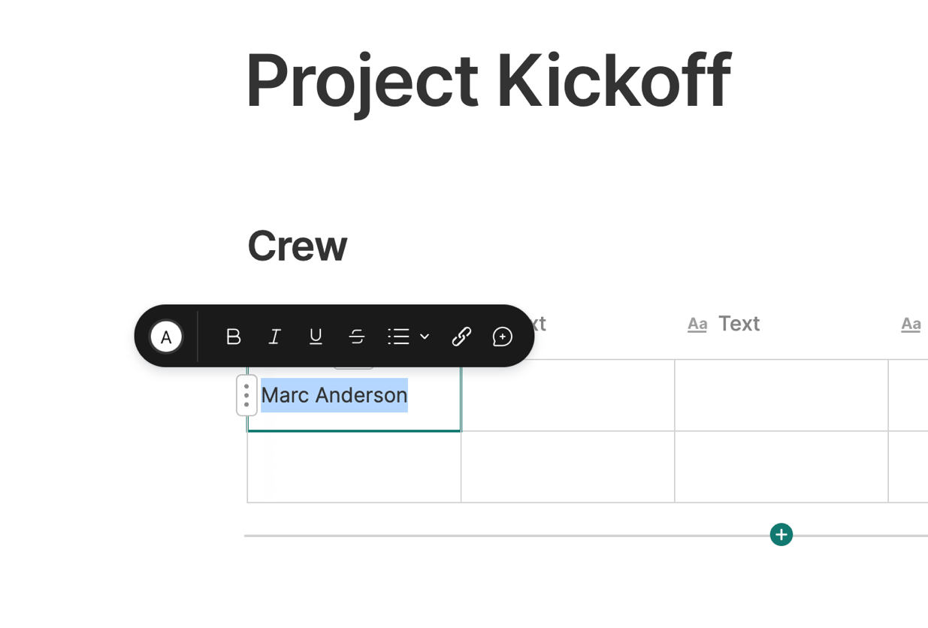Add a comment to the selection

click(x=503, y=337)
